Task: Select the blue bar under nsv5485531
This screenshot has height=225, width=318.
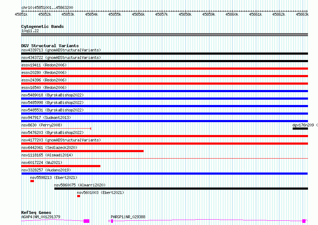Action: [x=164, y=114]
